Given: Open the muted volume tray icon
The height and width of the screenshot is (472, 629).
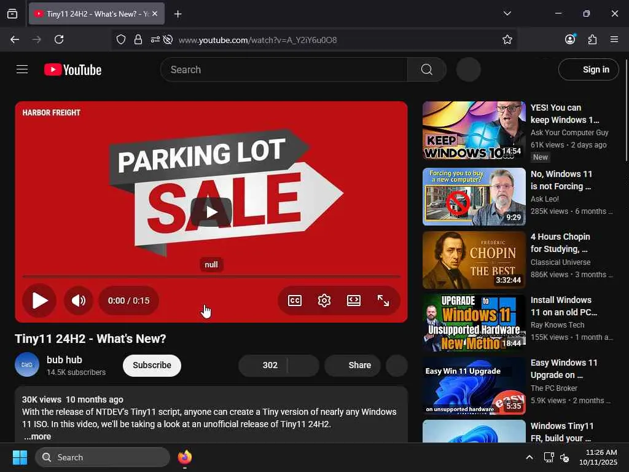Looking at the screenshot, I should click(x=565, y=457).
